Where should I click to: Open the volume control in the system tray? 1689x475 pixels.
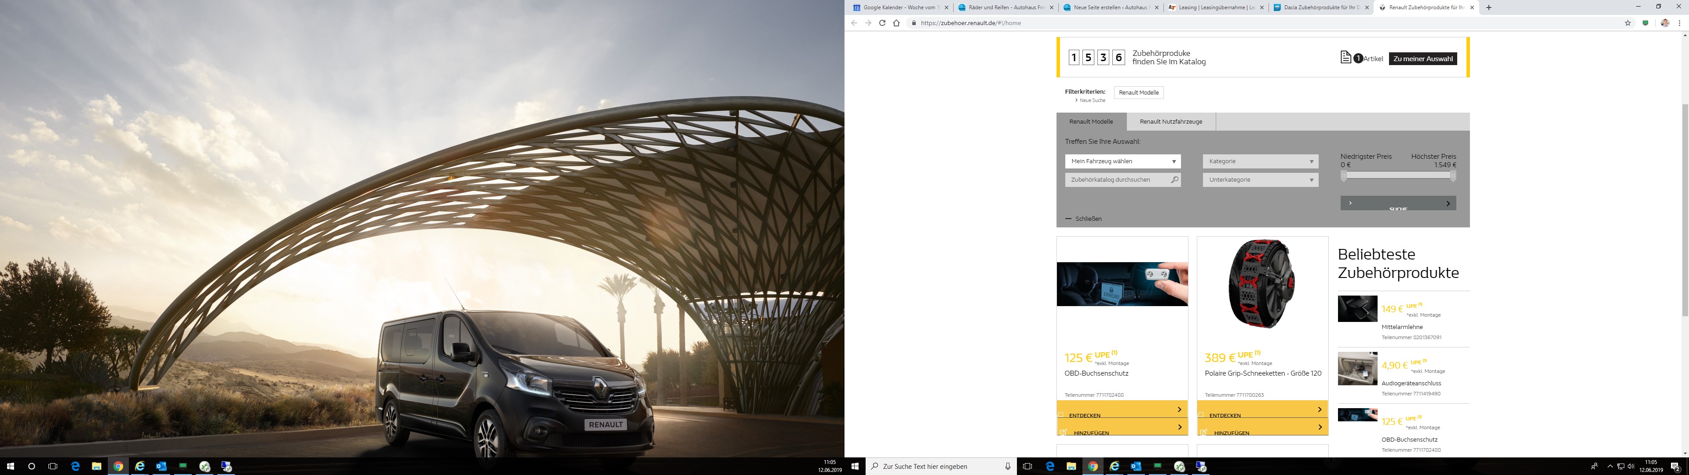click(x=1630, y=467)
